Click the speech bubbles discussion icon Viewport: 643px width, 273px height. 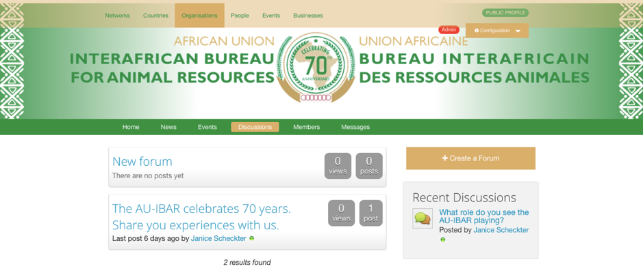tap(423, 218)
